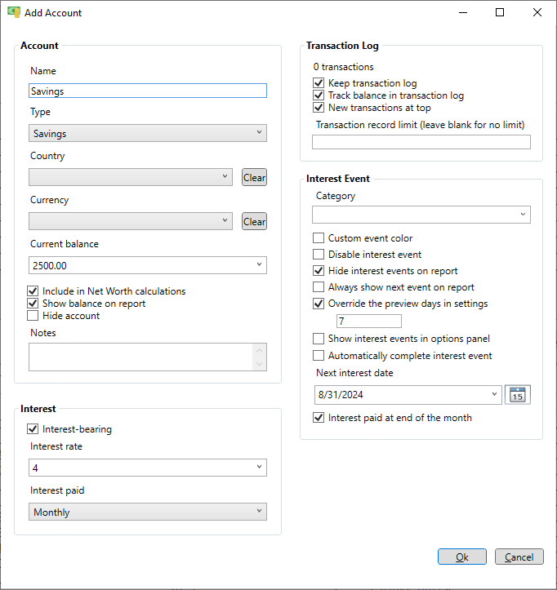
Task: Click the Transaction record limit field
Action: click(421, 142)
